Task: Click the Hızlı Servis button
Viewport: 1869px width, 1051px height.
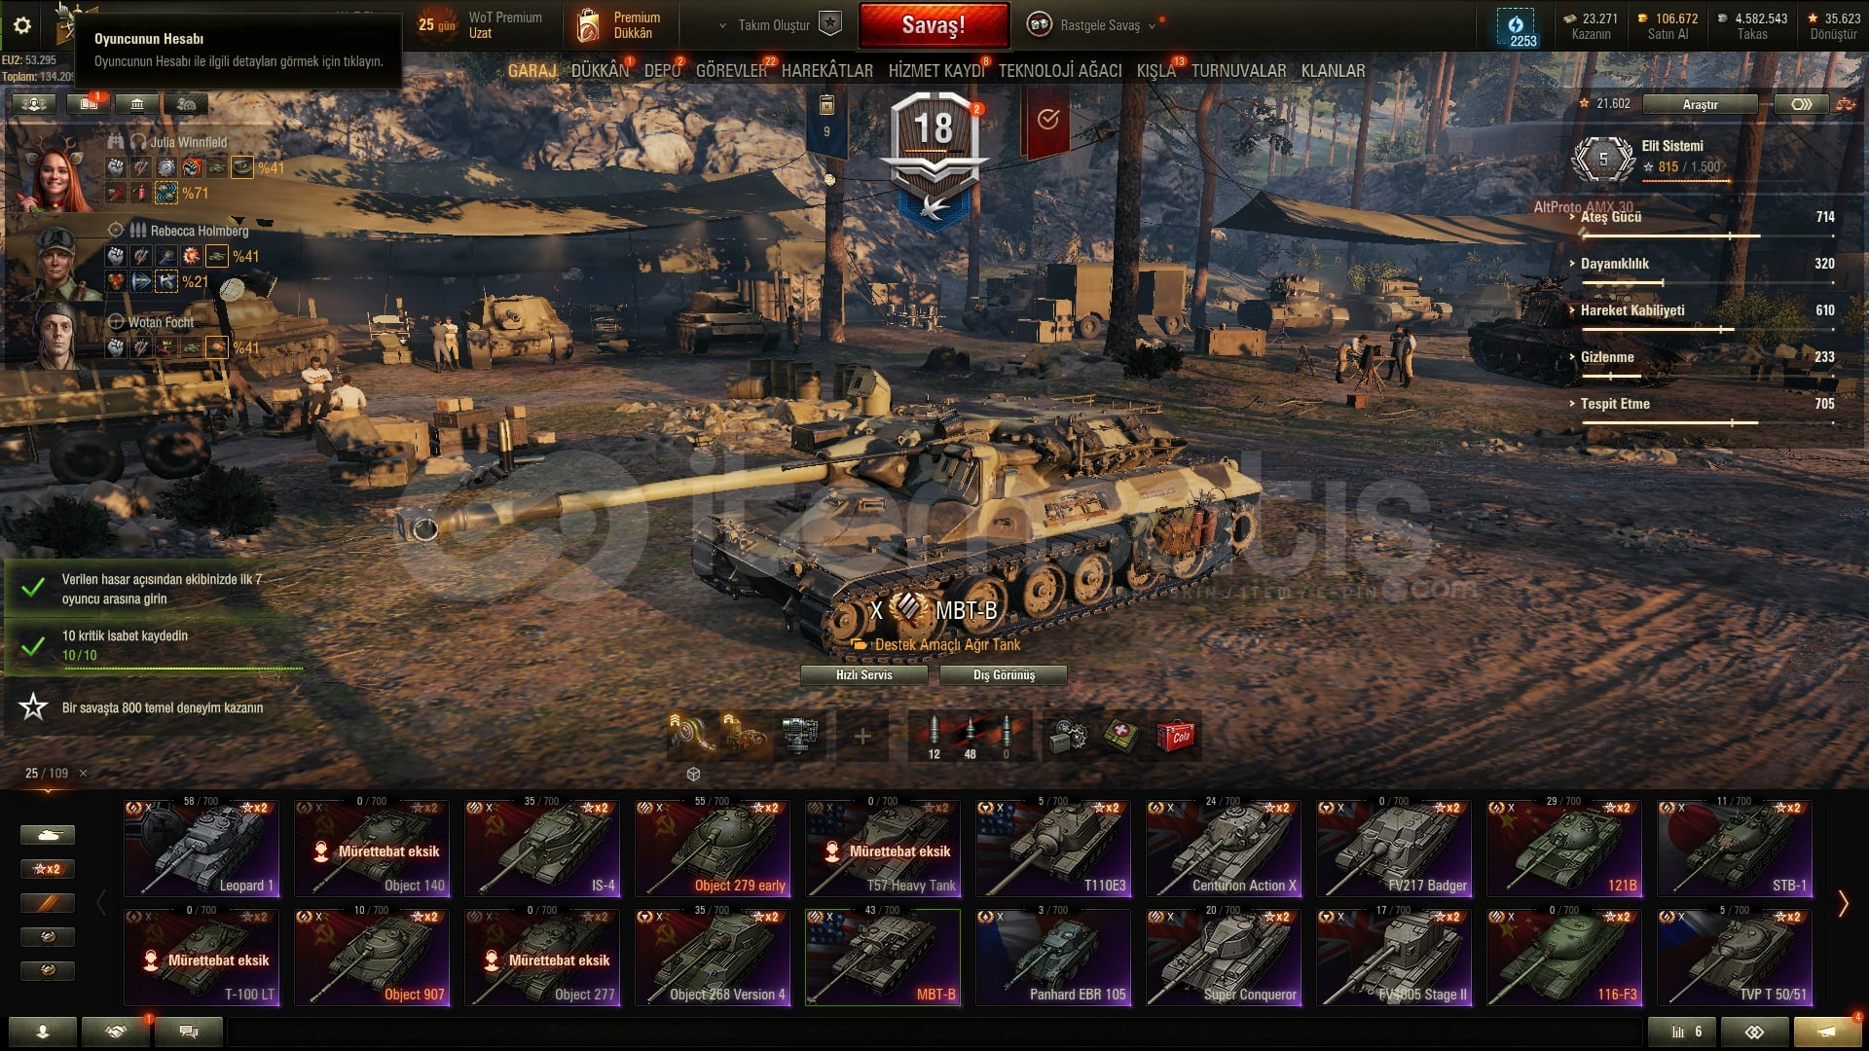Action: point(864,674)
